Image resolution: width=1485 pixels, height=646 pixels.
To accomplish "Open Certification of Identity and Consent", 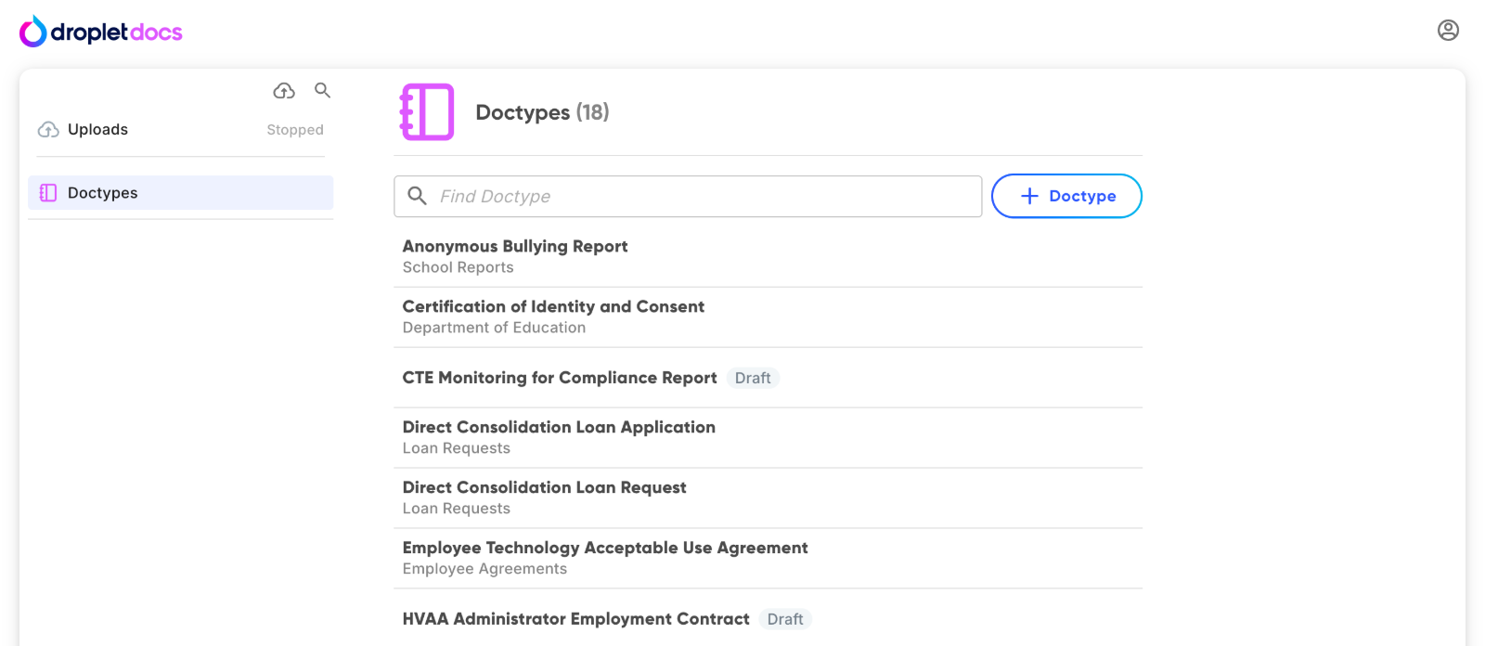I will point(768,317).
